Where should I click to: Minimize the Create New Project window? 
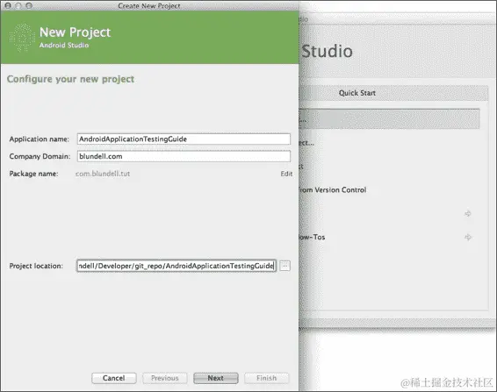[18, 5]
